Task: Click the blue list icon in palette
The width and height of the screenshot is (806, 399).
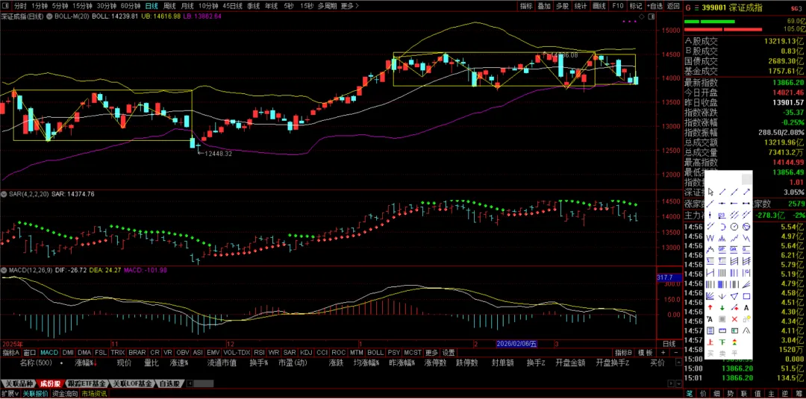Action: pos(710,330)
